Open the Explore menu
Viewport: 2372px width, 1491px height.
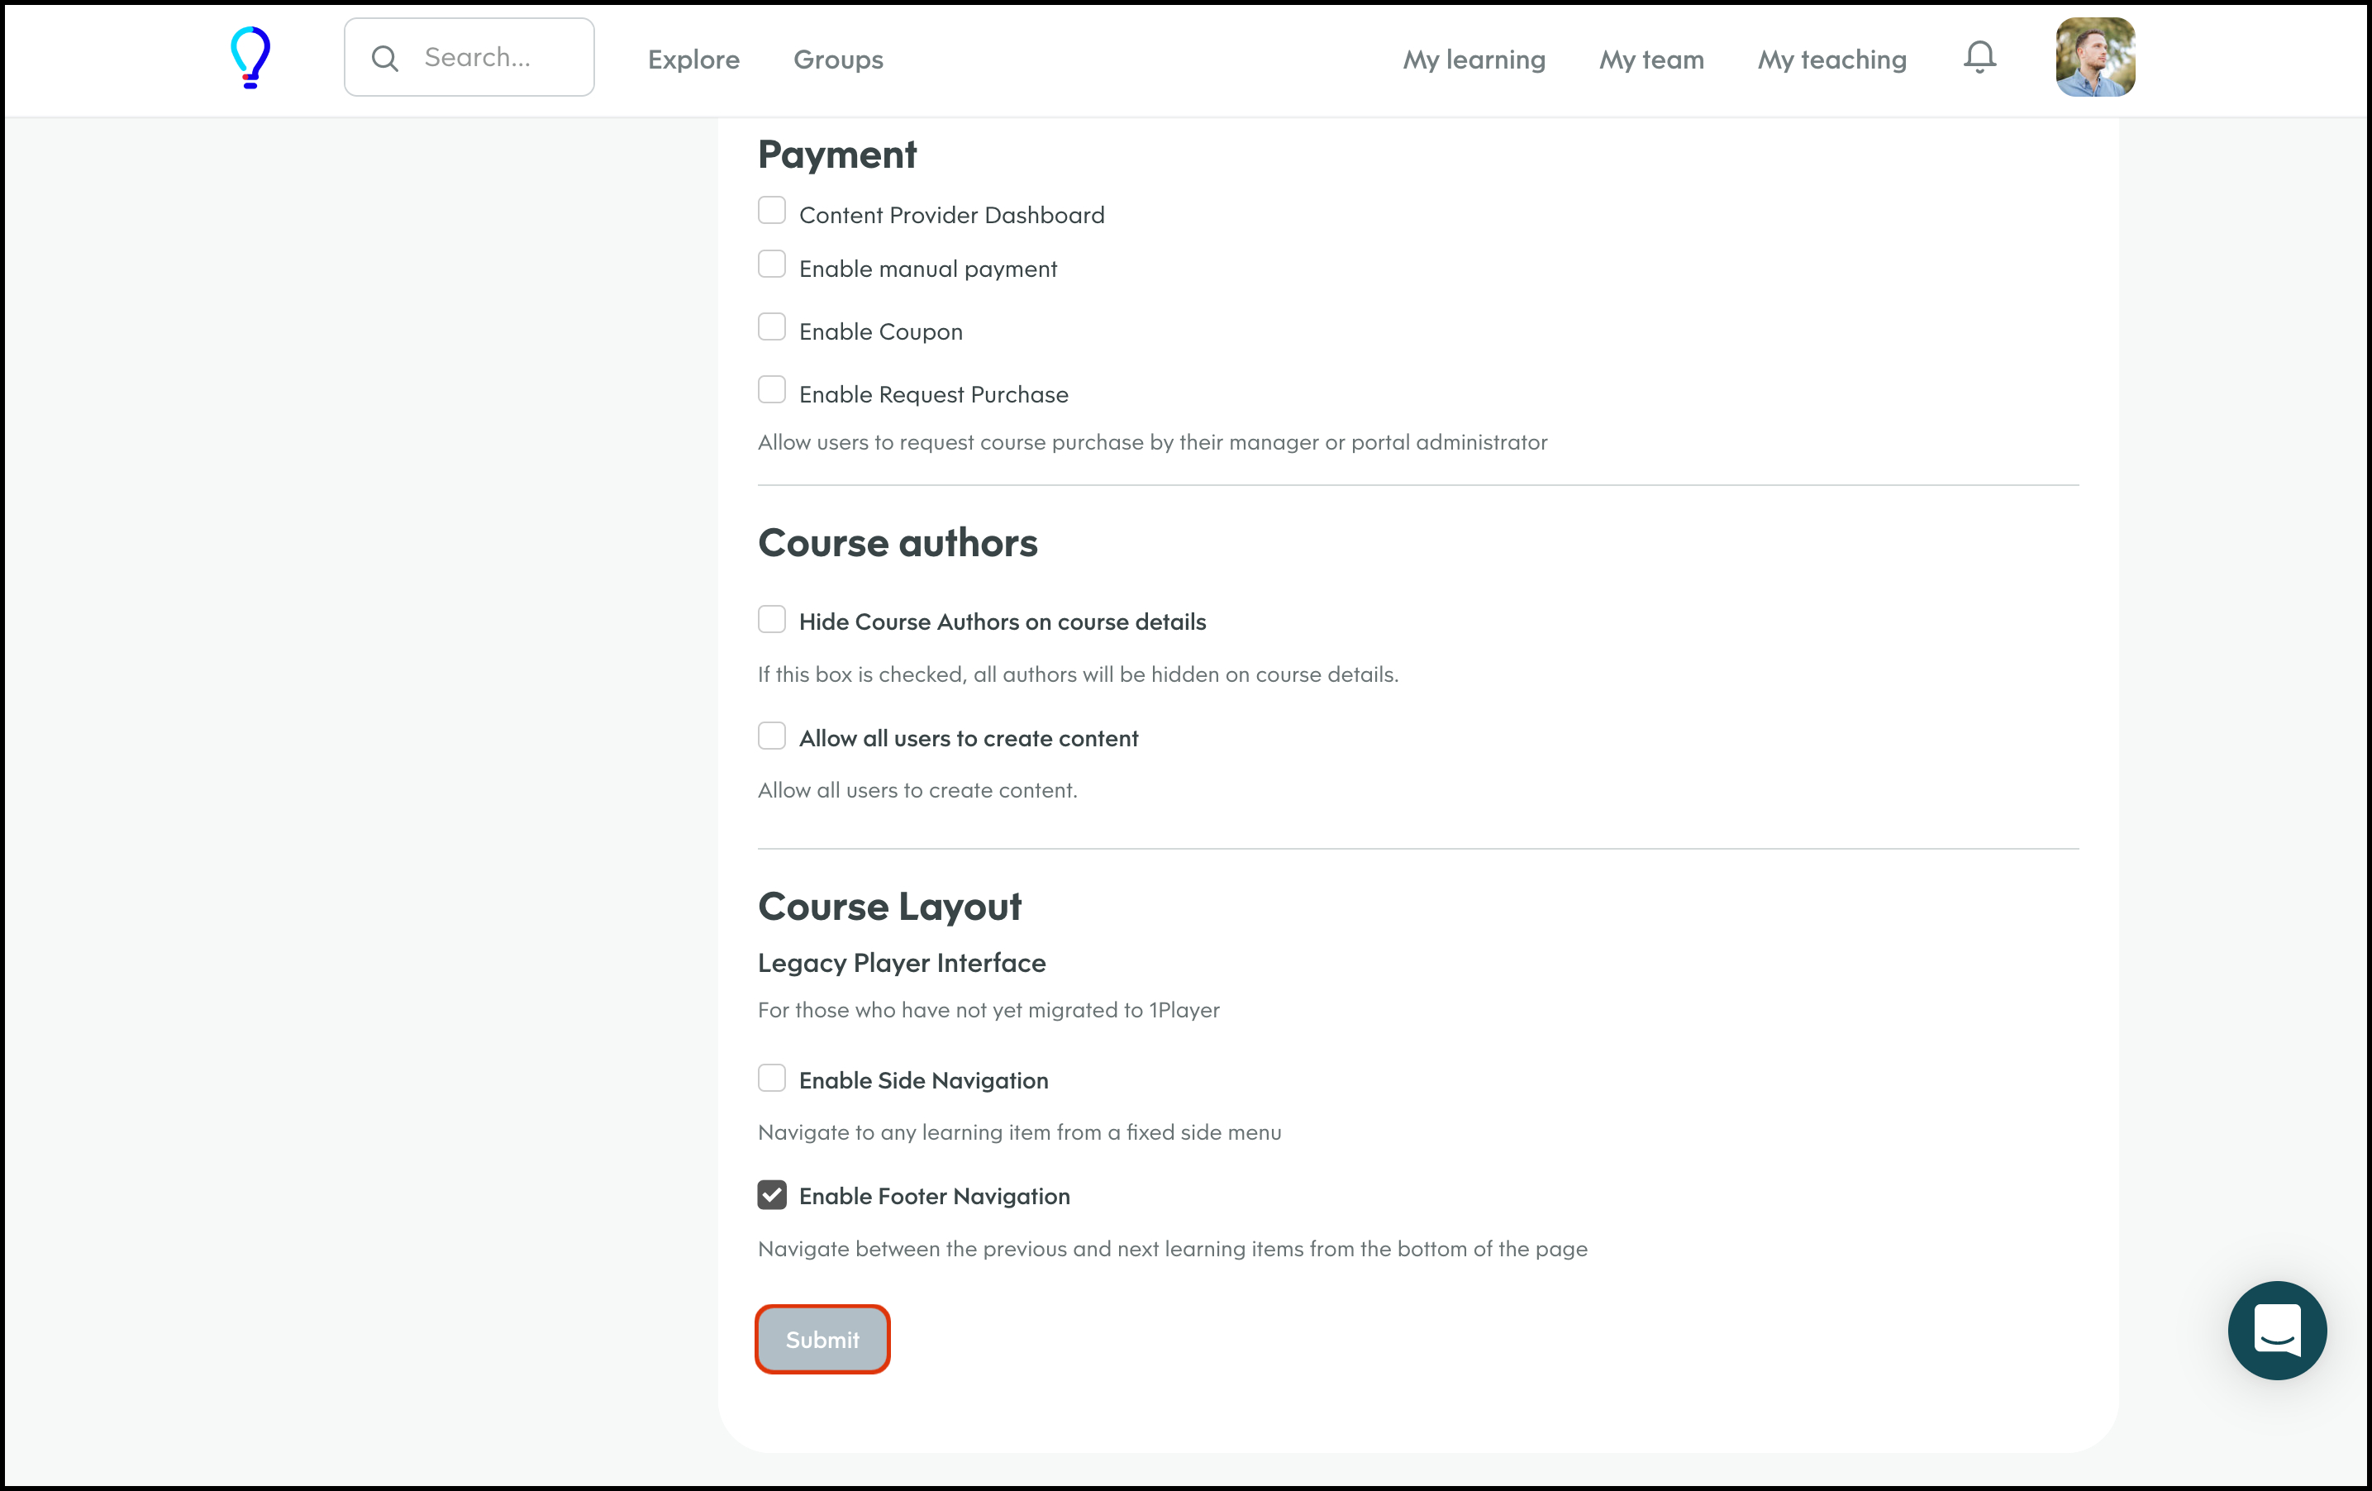(693, 59)
